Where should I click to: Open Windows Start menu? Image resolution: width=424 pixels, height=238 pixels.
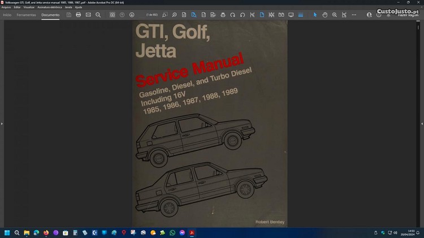click(x=8, y=232)
